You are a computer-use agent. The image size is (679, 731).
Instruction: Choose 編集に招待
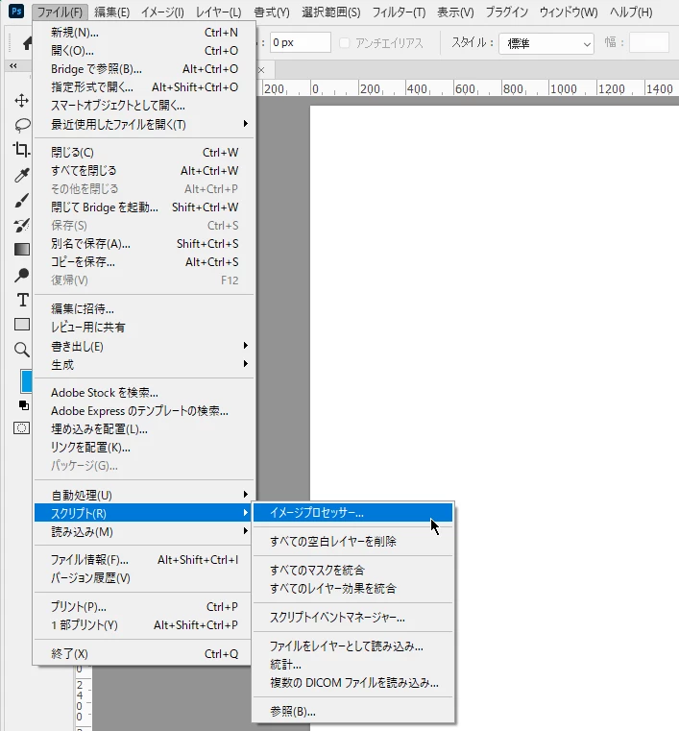pos(144,308)
